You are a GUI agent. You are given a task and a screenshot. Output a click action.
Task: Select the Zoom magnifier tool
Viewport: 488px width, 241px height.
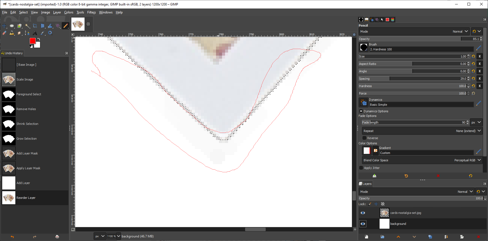tap(50, 33)
